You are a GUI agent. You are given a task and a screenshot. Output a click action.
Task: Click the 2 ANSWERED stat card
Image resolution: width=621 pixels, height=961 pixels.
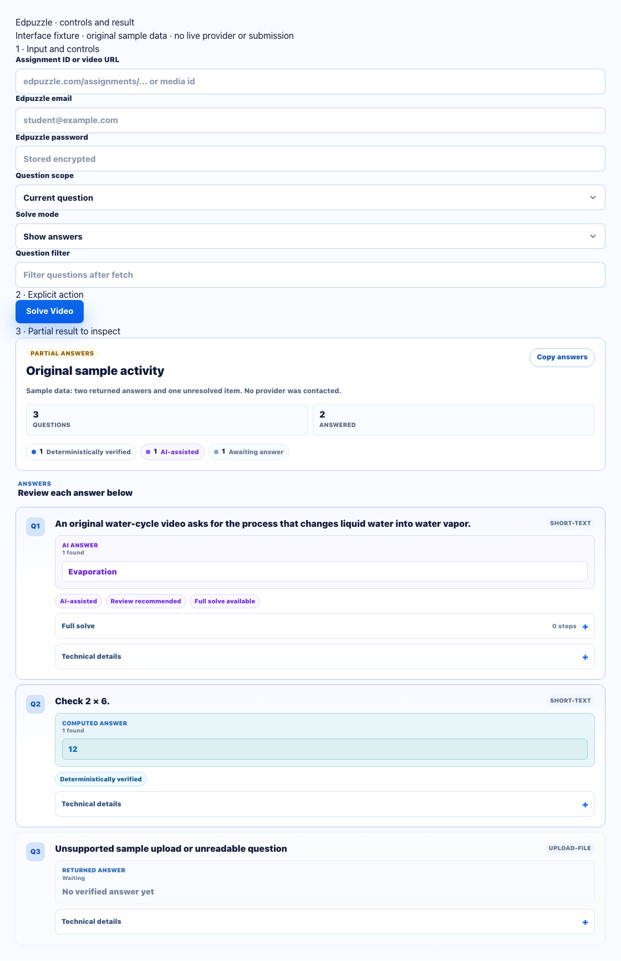coord(454,420)
